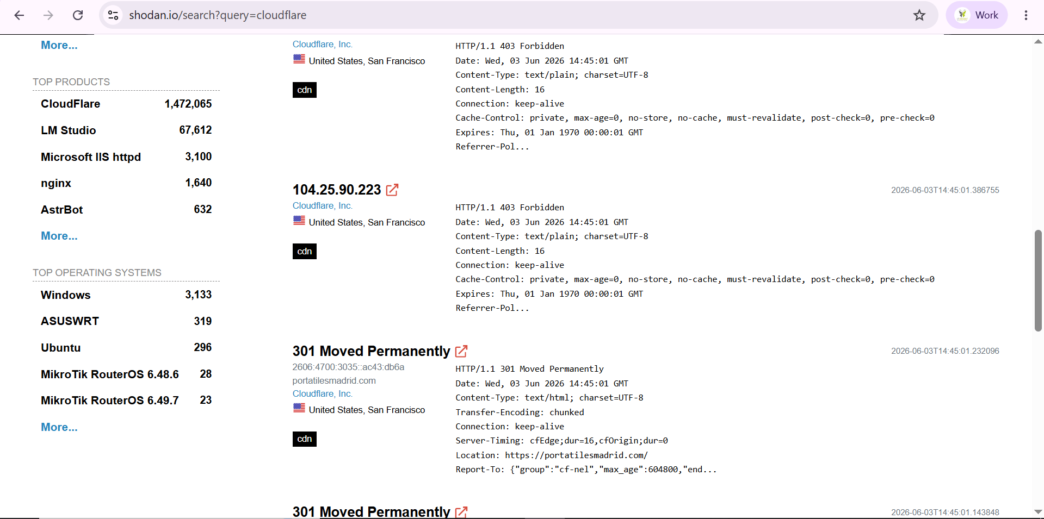This screenshot has height=519, width=1044.
Task: Click the vertical scrollbar thumb
Action: [x=1038, y=280]
